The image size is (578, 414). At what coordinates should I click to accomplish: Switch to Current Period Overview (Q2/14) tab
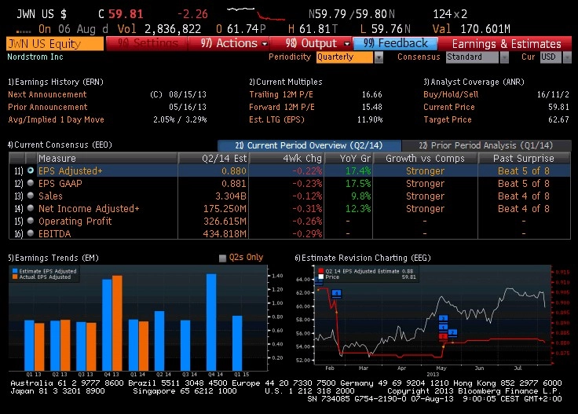pyautogui.click(x=309, y=145)
